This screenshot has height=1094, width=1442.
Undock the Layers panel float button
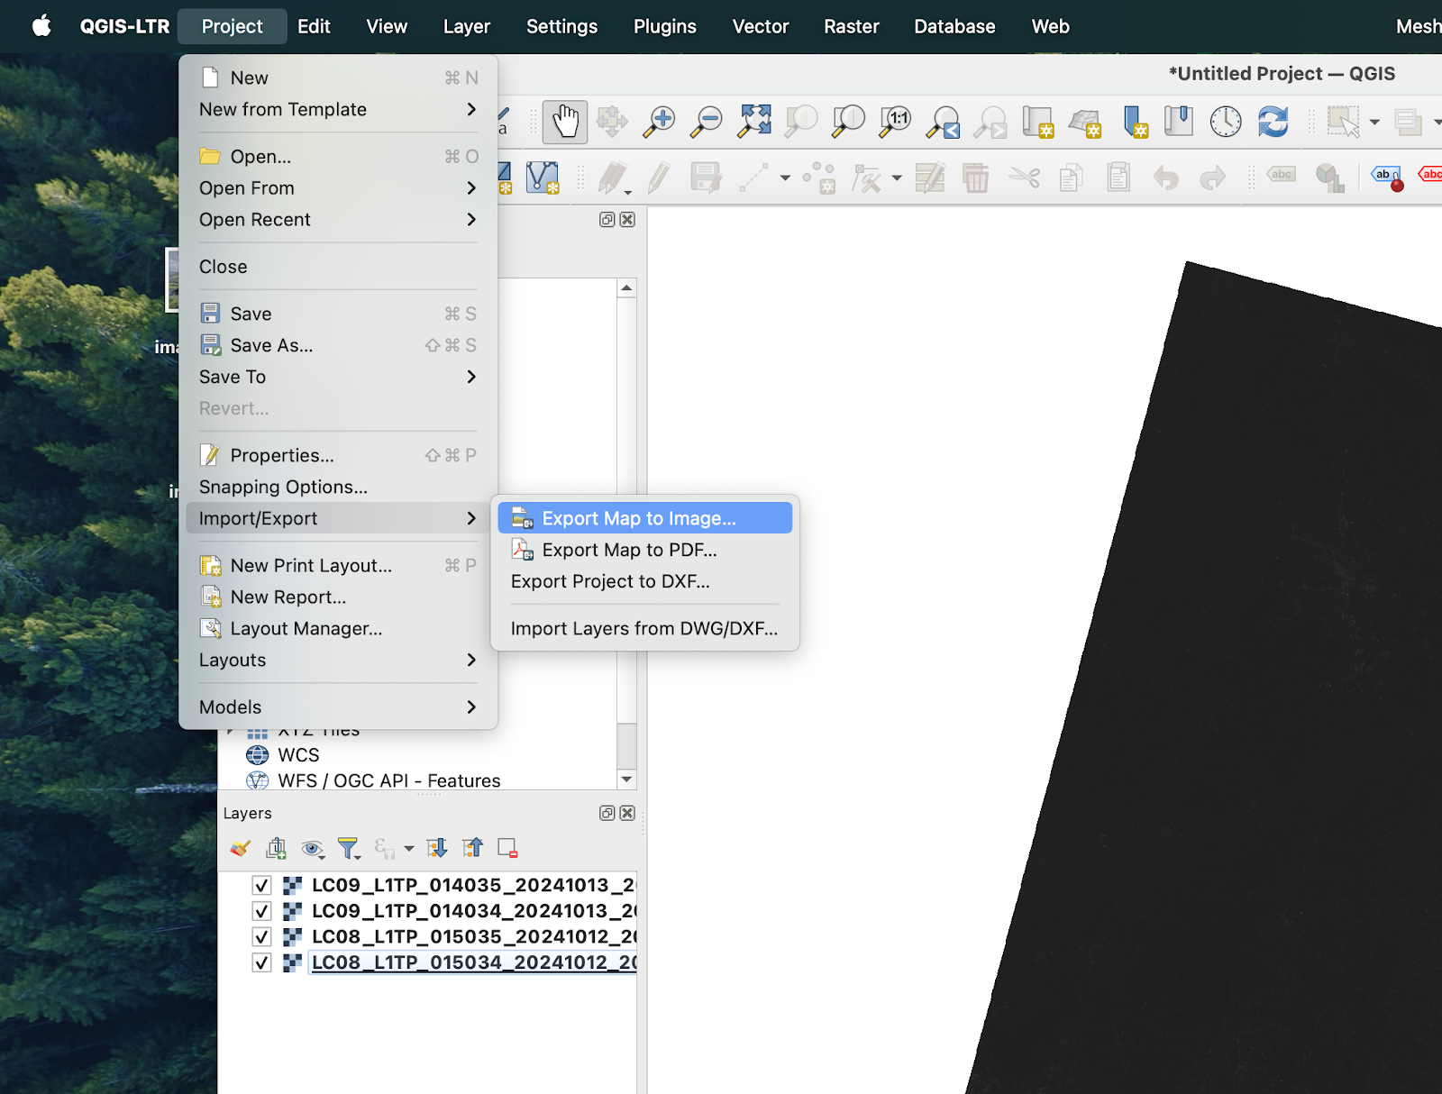click(x=607, y=813)
